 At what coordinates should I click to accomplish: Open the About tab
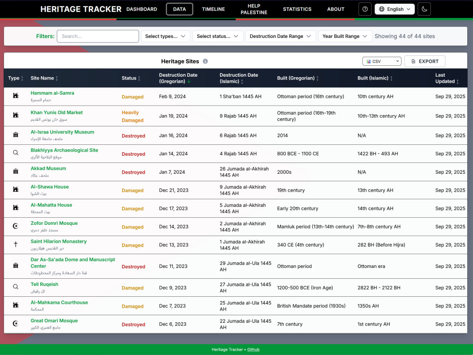[x=336, y=9]
